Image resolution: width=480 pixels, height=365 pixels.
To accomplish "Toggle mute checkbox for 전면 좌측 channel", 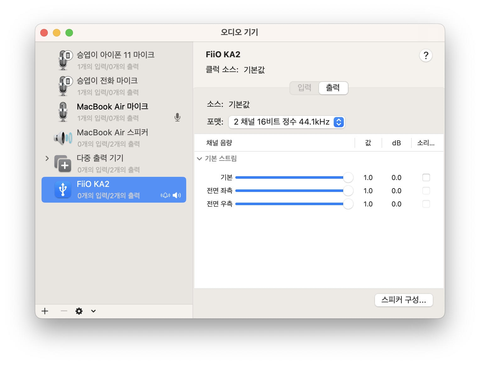I will [426, 191].
